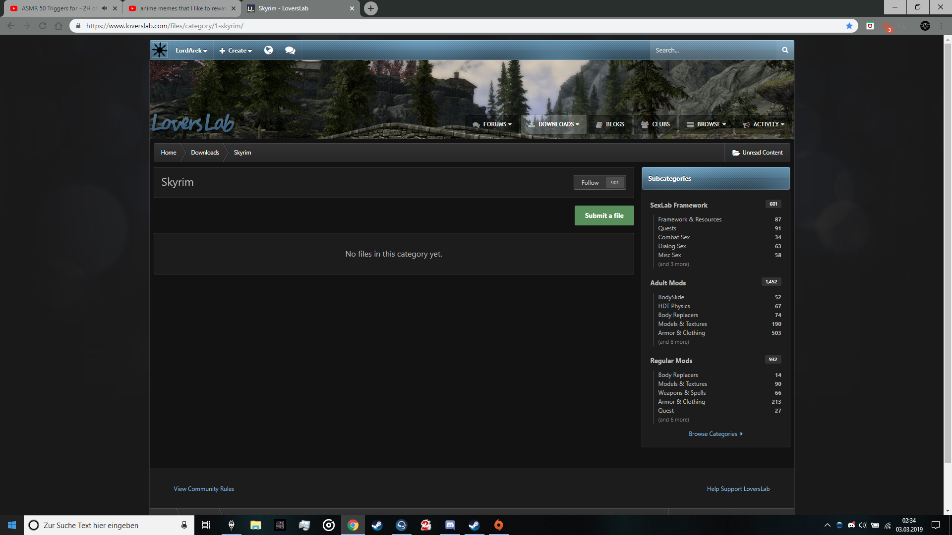The width and height of the screenshot is (952, 535).
Task: Open Task View on the taskbar
Action: pyautogui.click(x=206, y=525)
